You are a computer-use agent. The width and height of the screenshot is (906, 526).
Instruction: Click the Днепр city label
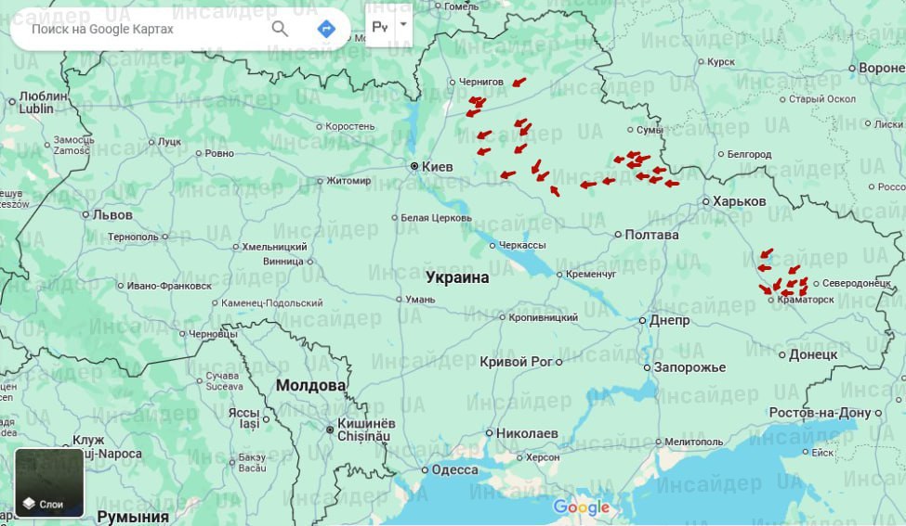pos(670,321)
